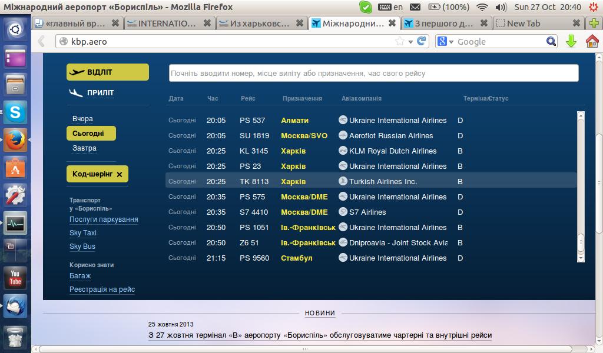Go to the Firefox home page icon

pyautogui.click(x=592, y=41)
